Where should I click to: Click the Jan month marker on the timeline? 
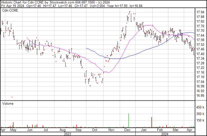coord(144,130)
